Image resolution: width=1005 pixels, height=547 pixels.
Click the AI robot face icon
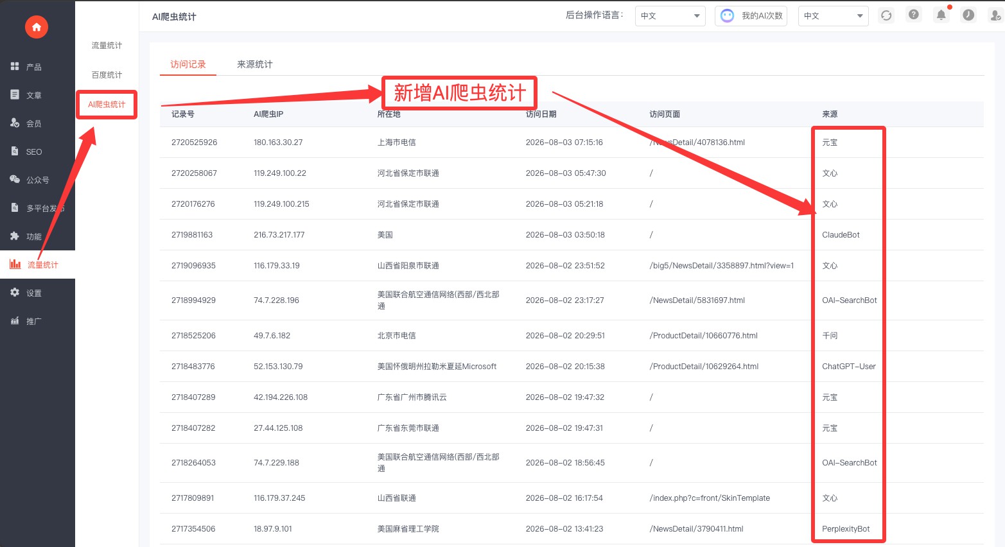727,15
